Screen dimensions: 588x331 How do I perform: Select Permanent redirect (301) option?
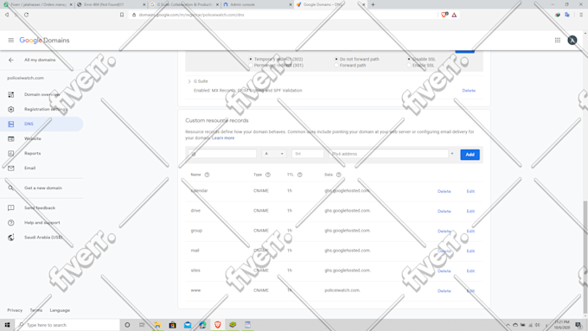tap(251, 65)
